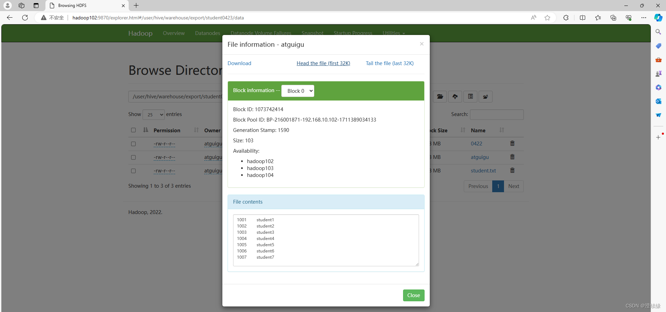
Task: Open the Datanodes menu item
Action: pyautogui.click(x=207, y=33)
